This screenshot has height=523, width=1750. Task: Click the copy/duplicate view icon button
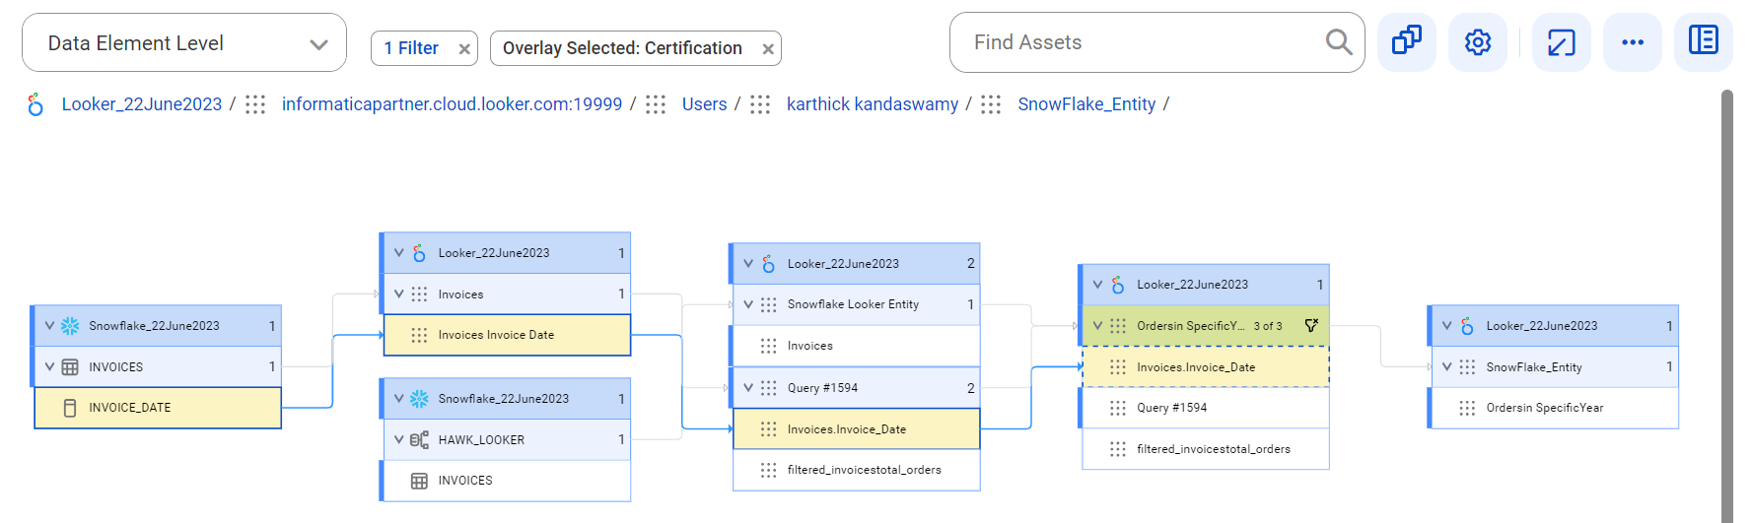1406,42
